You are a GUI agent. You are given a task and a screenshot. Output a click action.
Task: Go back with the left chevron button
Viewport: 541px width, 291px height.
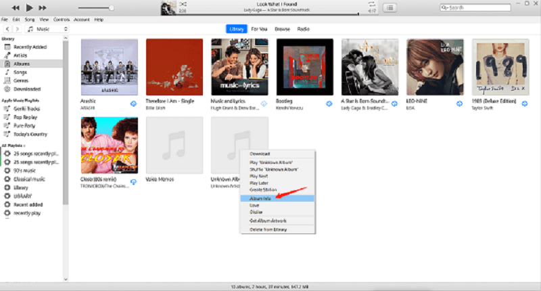pyautogui.click(x=7, y=29)
